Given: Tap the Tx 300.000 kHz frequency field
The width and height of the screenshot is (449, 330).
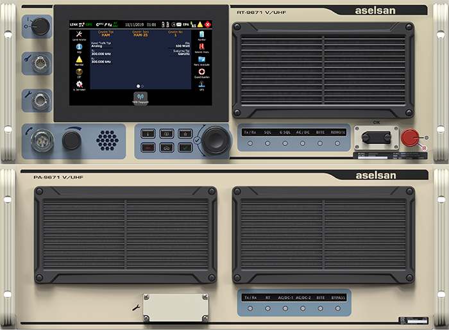Looking at the screenshot, I should click(x=101, y=53).
